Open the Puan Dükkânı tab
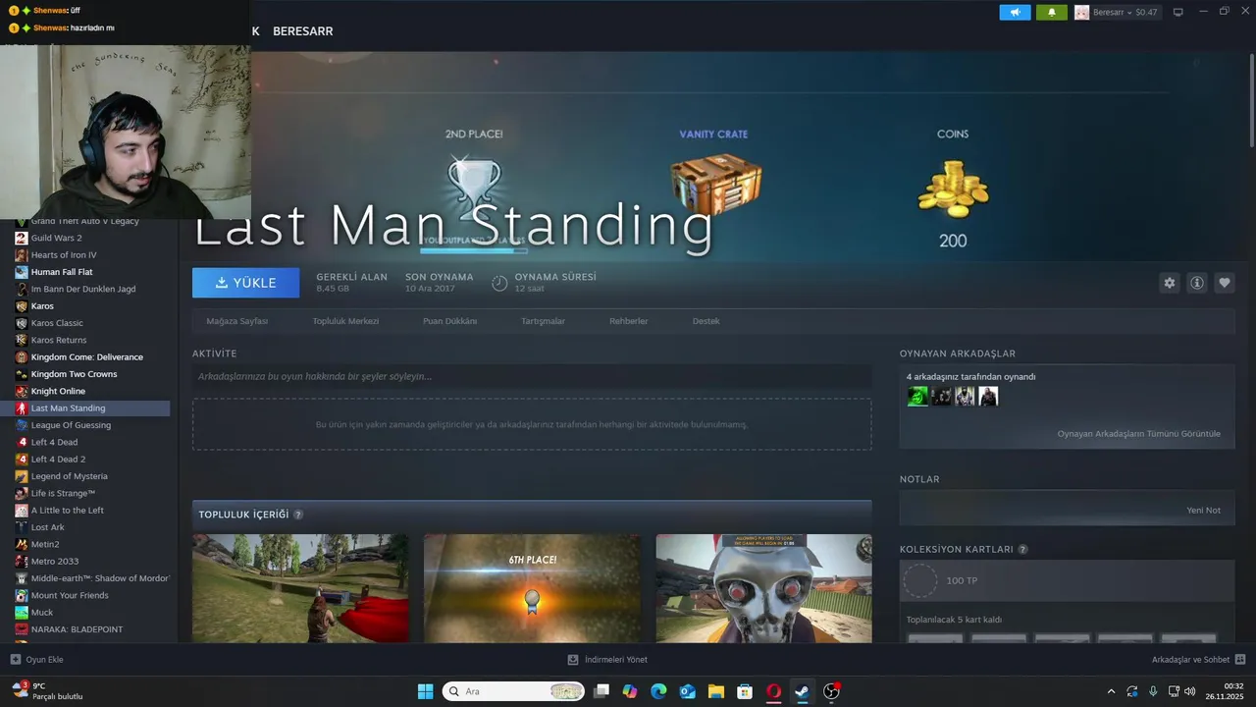The height and width of the screenshot is (707, 1256). click(449, 321)
